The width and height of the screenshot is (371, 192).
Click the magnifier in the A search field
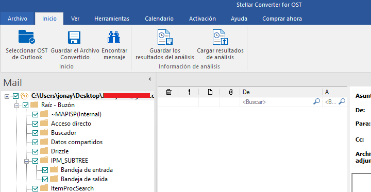click(342, 102)
